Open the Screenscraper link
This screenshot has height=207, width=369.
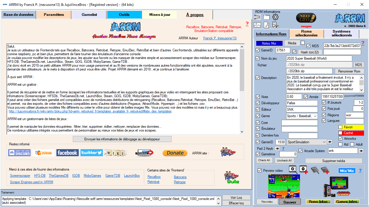[20, 176]
